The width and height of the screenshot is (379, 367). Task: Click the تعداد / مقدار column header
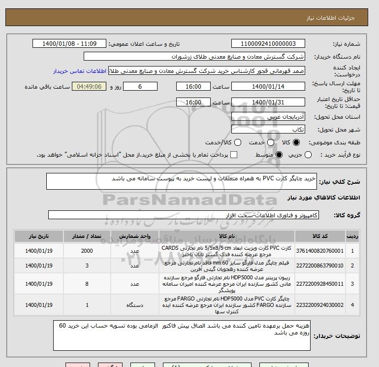[87, 236]
